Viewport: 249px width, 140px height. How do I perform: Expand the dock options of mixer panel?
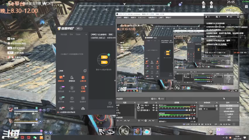click(196, 103)
